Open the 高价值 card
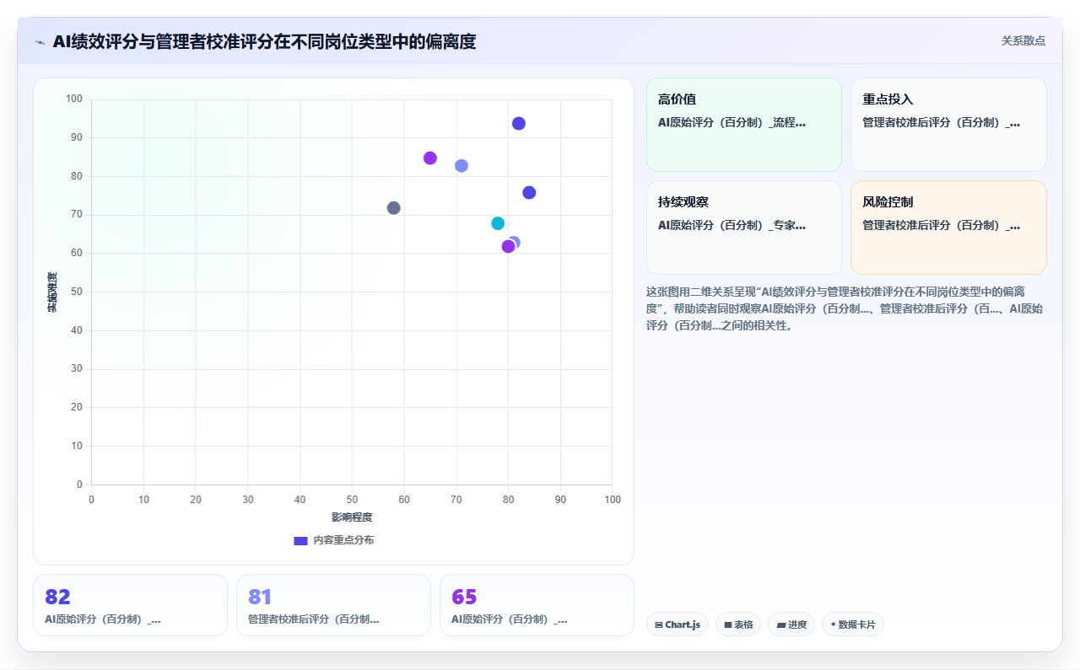 point(744,125)
